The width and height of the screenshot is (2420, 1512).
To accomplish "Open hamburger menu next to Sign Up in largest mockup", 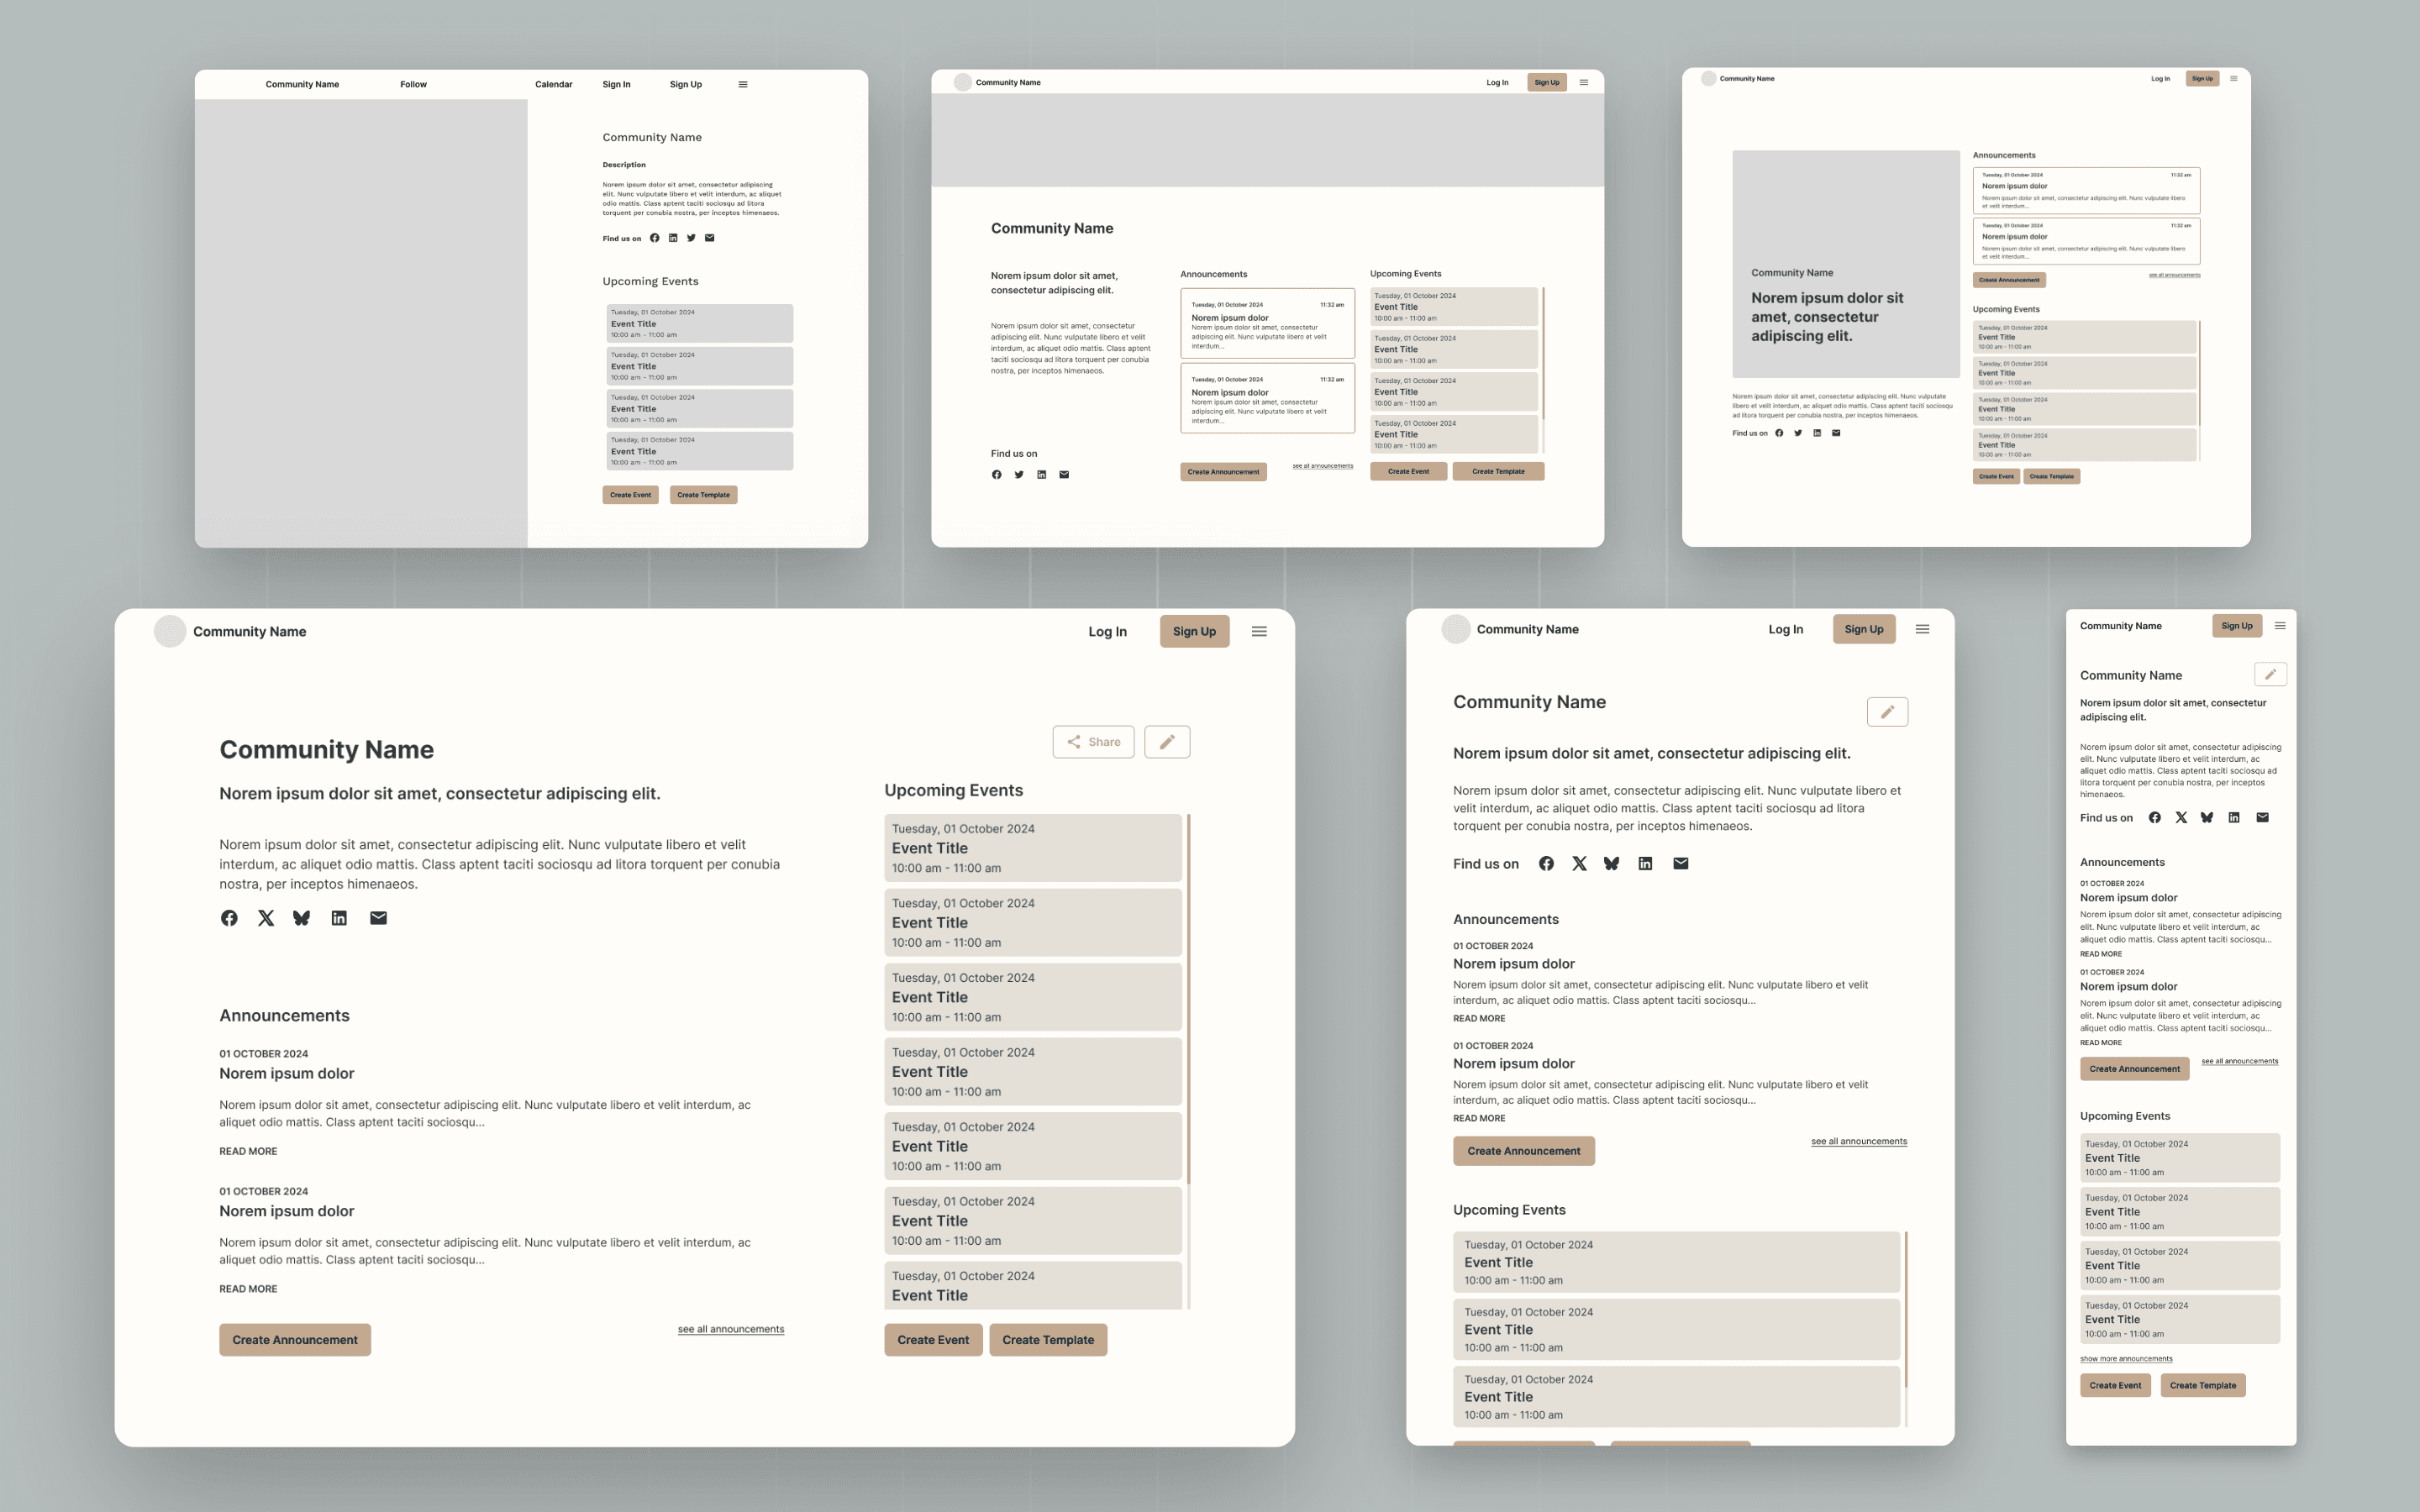I will click(1259, 632).
